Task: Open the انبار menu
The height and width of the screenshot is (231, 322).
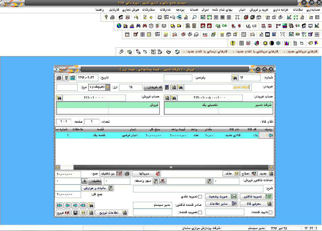Action: coord(242,10)
